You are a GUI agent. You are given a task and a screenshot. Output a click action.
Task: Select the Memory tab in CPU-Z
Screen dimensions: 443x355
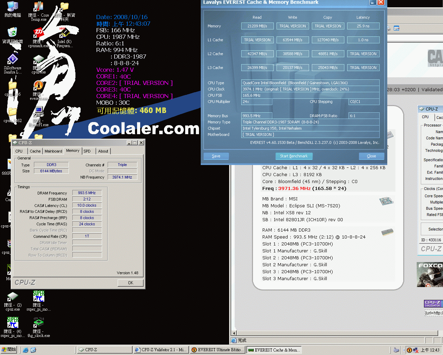(73, 150)
